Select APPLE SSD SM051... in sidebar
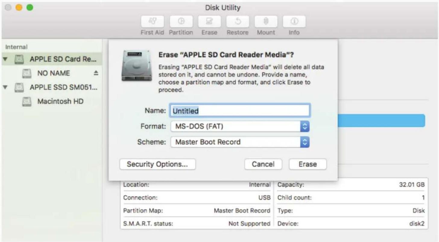 pyautogui.click(x=52, y=88)
